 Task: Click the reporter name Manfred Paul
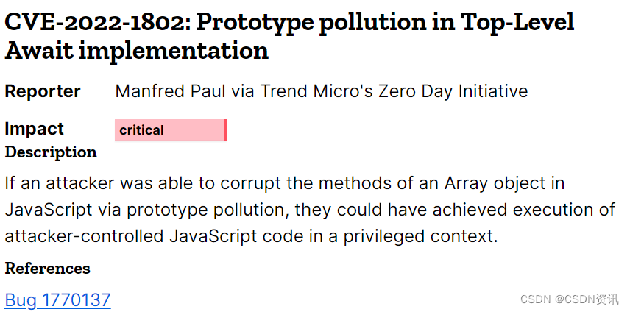170,91
